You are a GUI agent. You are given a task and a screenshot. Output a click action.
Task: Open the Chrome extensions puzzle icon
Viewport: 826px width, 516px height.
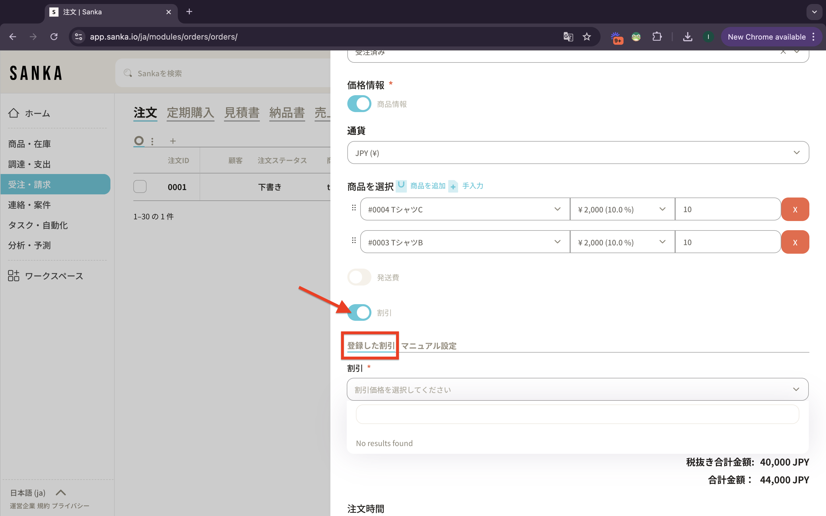(x=657, y=37)
